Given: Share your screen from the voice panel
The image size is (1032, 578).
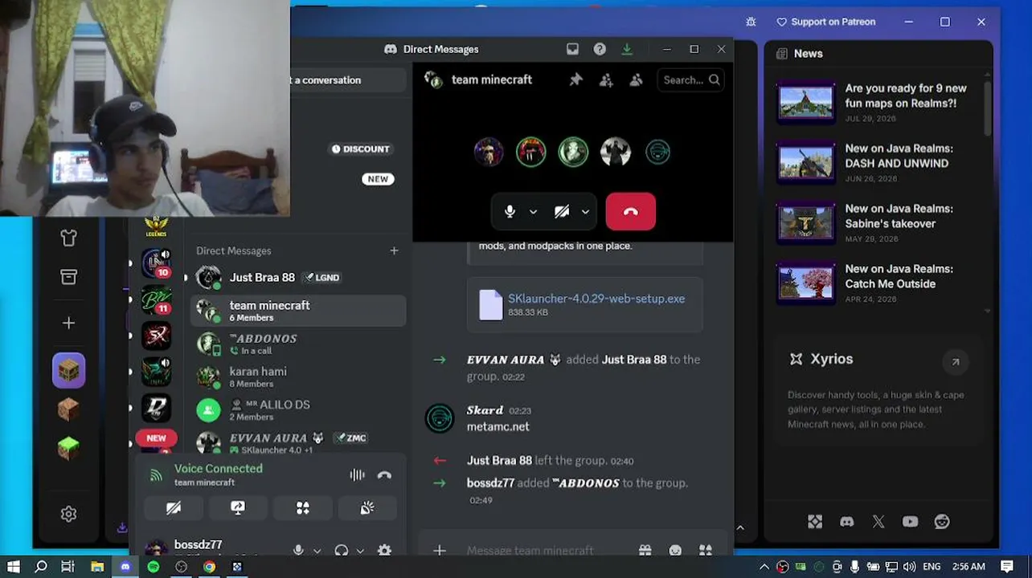Looking at the screenshot, I should pyautogui.click(x=238, y=507).
